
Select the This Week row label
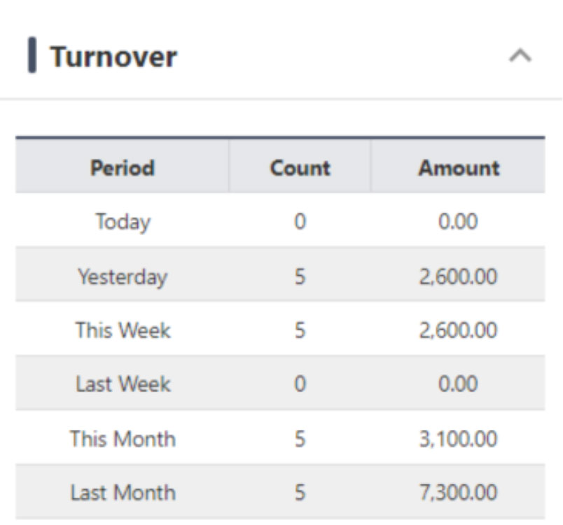(123, 330)
